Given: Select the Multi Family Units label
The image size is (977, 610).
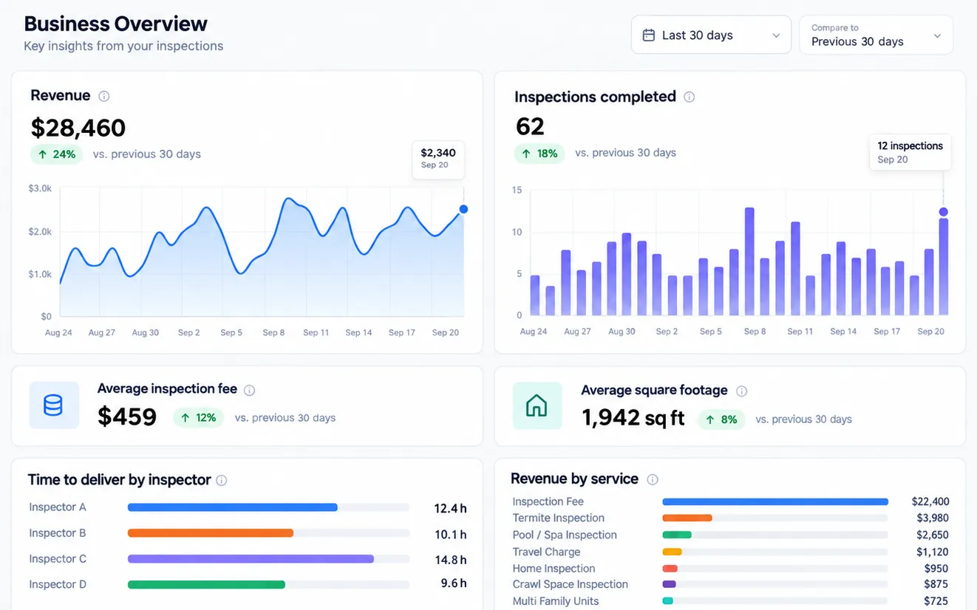Looking at the screenshot, I should click(x=556, y=601).
